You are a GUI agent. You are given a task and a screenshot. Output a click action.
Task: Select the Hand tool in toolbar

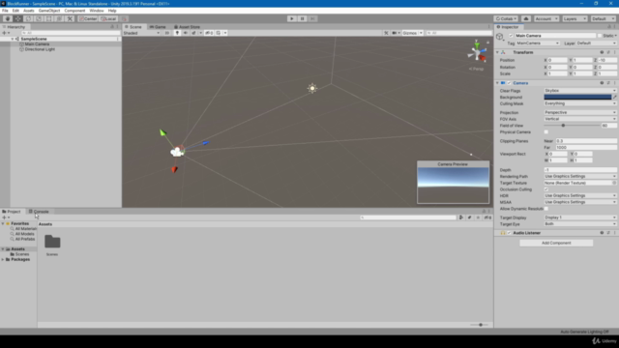pos(8,18)
